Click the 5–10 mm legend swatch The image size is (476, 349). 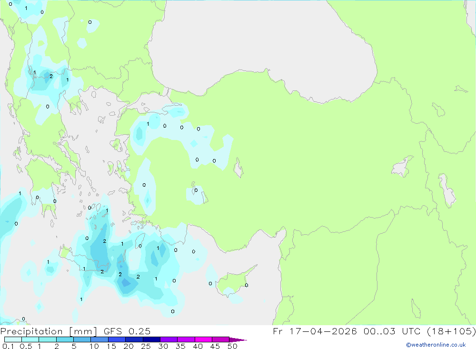[82, 339]
